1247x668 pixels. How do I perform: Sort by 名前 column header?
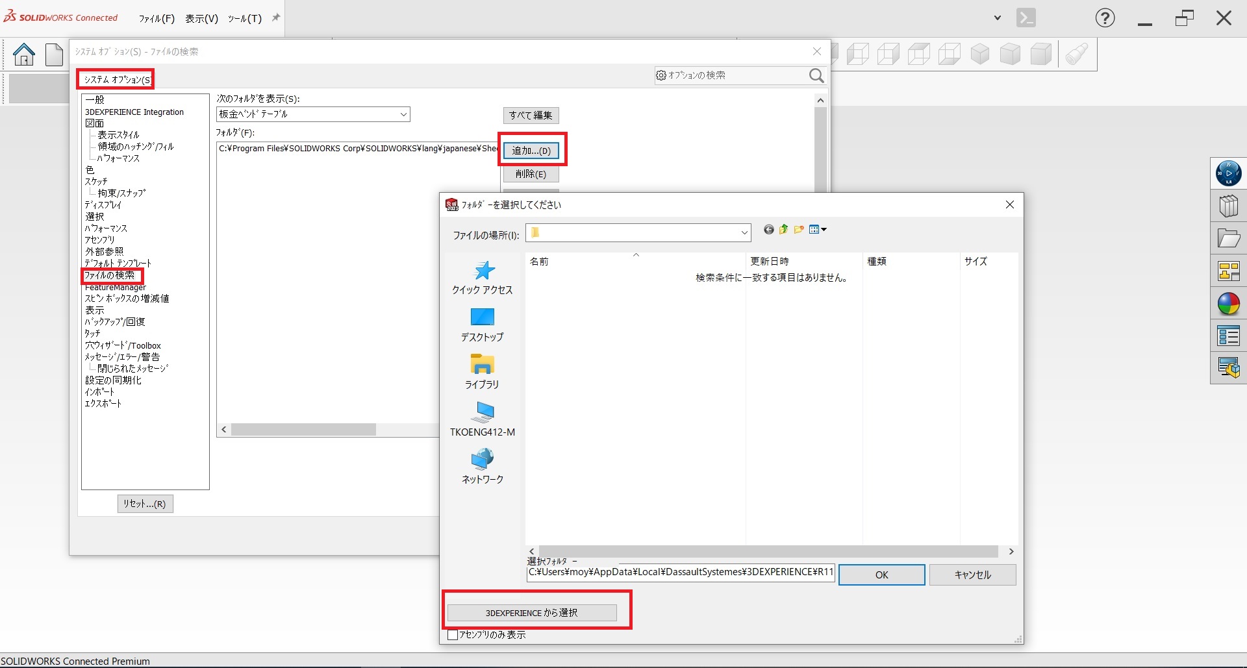(x=635, y=262)
